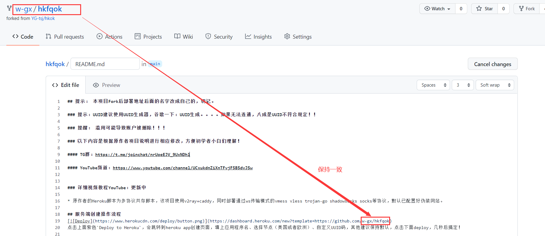Click the pull request icon

click(48, 36)
